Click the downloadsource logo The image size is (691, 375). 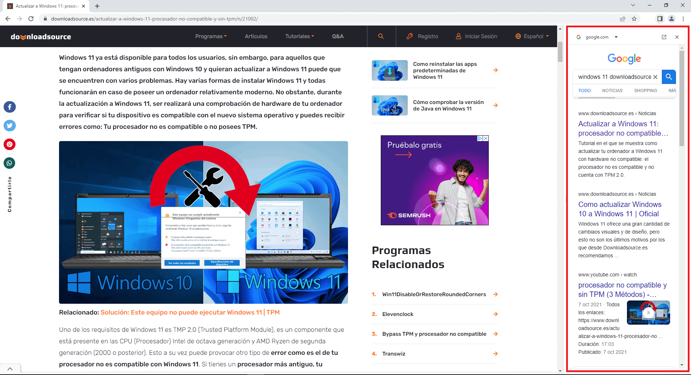[x=41, y=37]
